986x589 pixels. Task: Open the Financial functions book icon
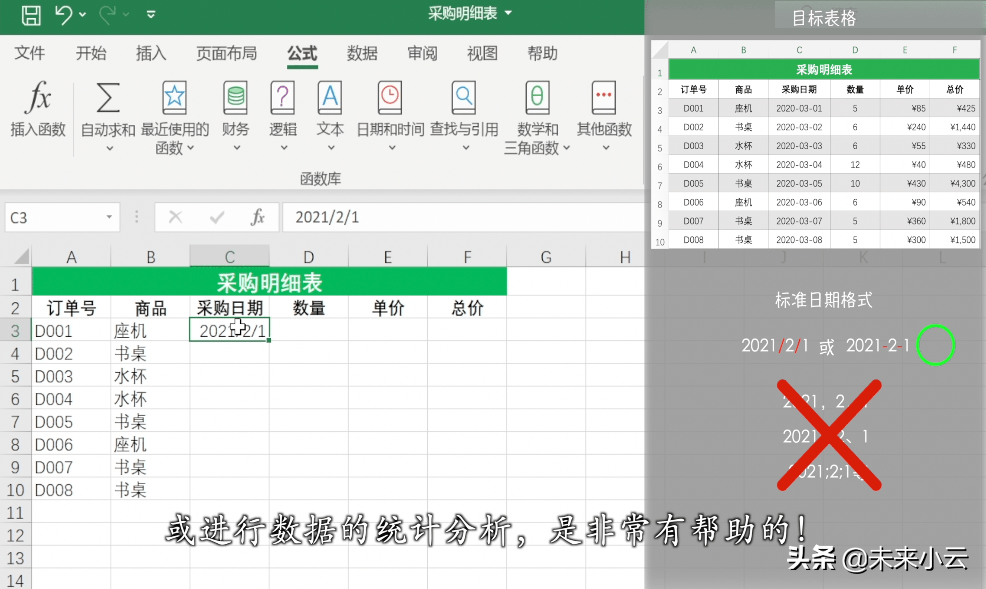click(235, 98)
